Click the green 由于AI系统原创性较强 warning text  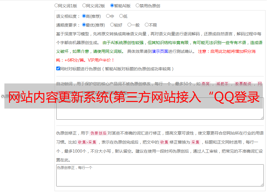point(159,47)
